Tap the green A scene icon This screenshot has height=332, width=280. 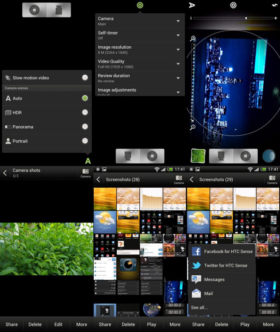[88, 161]
